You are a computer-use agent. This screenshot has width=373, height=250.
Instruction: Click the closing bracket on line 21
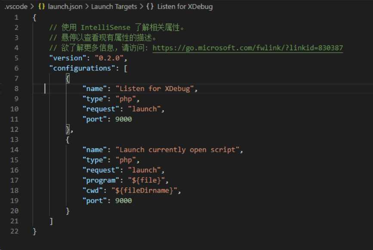pos(51,221)
